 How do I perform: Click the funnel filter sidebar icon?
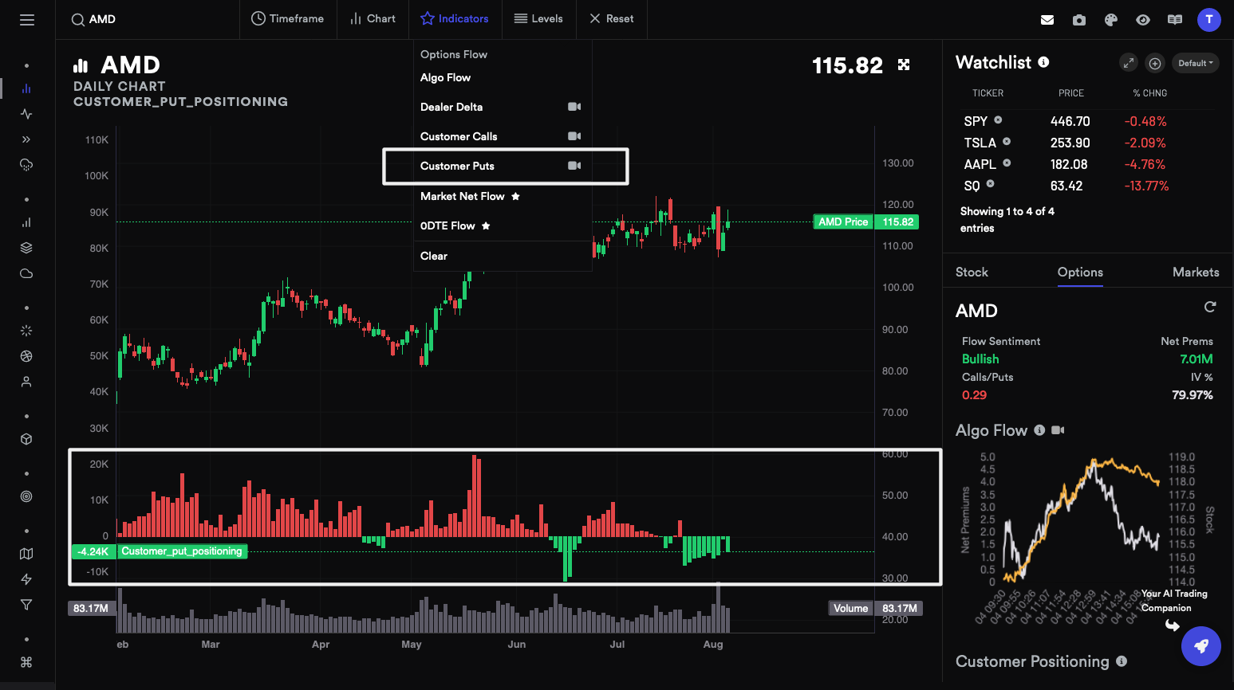(26, 605)
